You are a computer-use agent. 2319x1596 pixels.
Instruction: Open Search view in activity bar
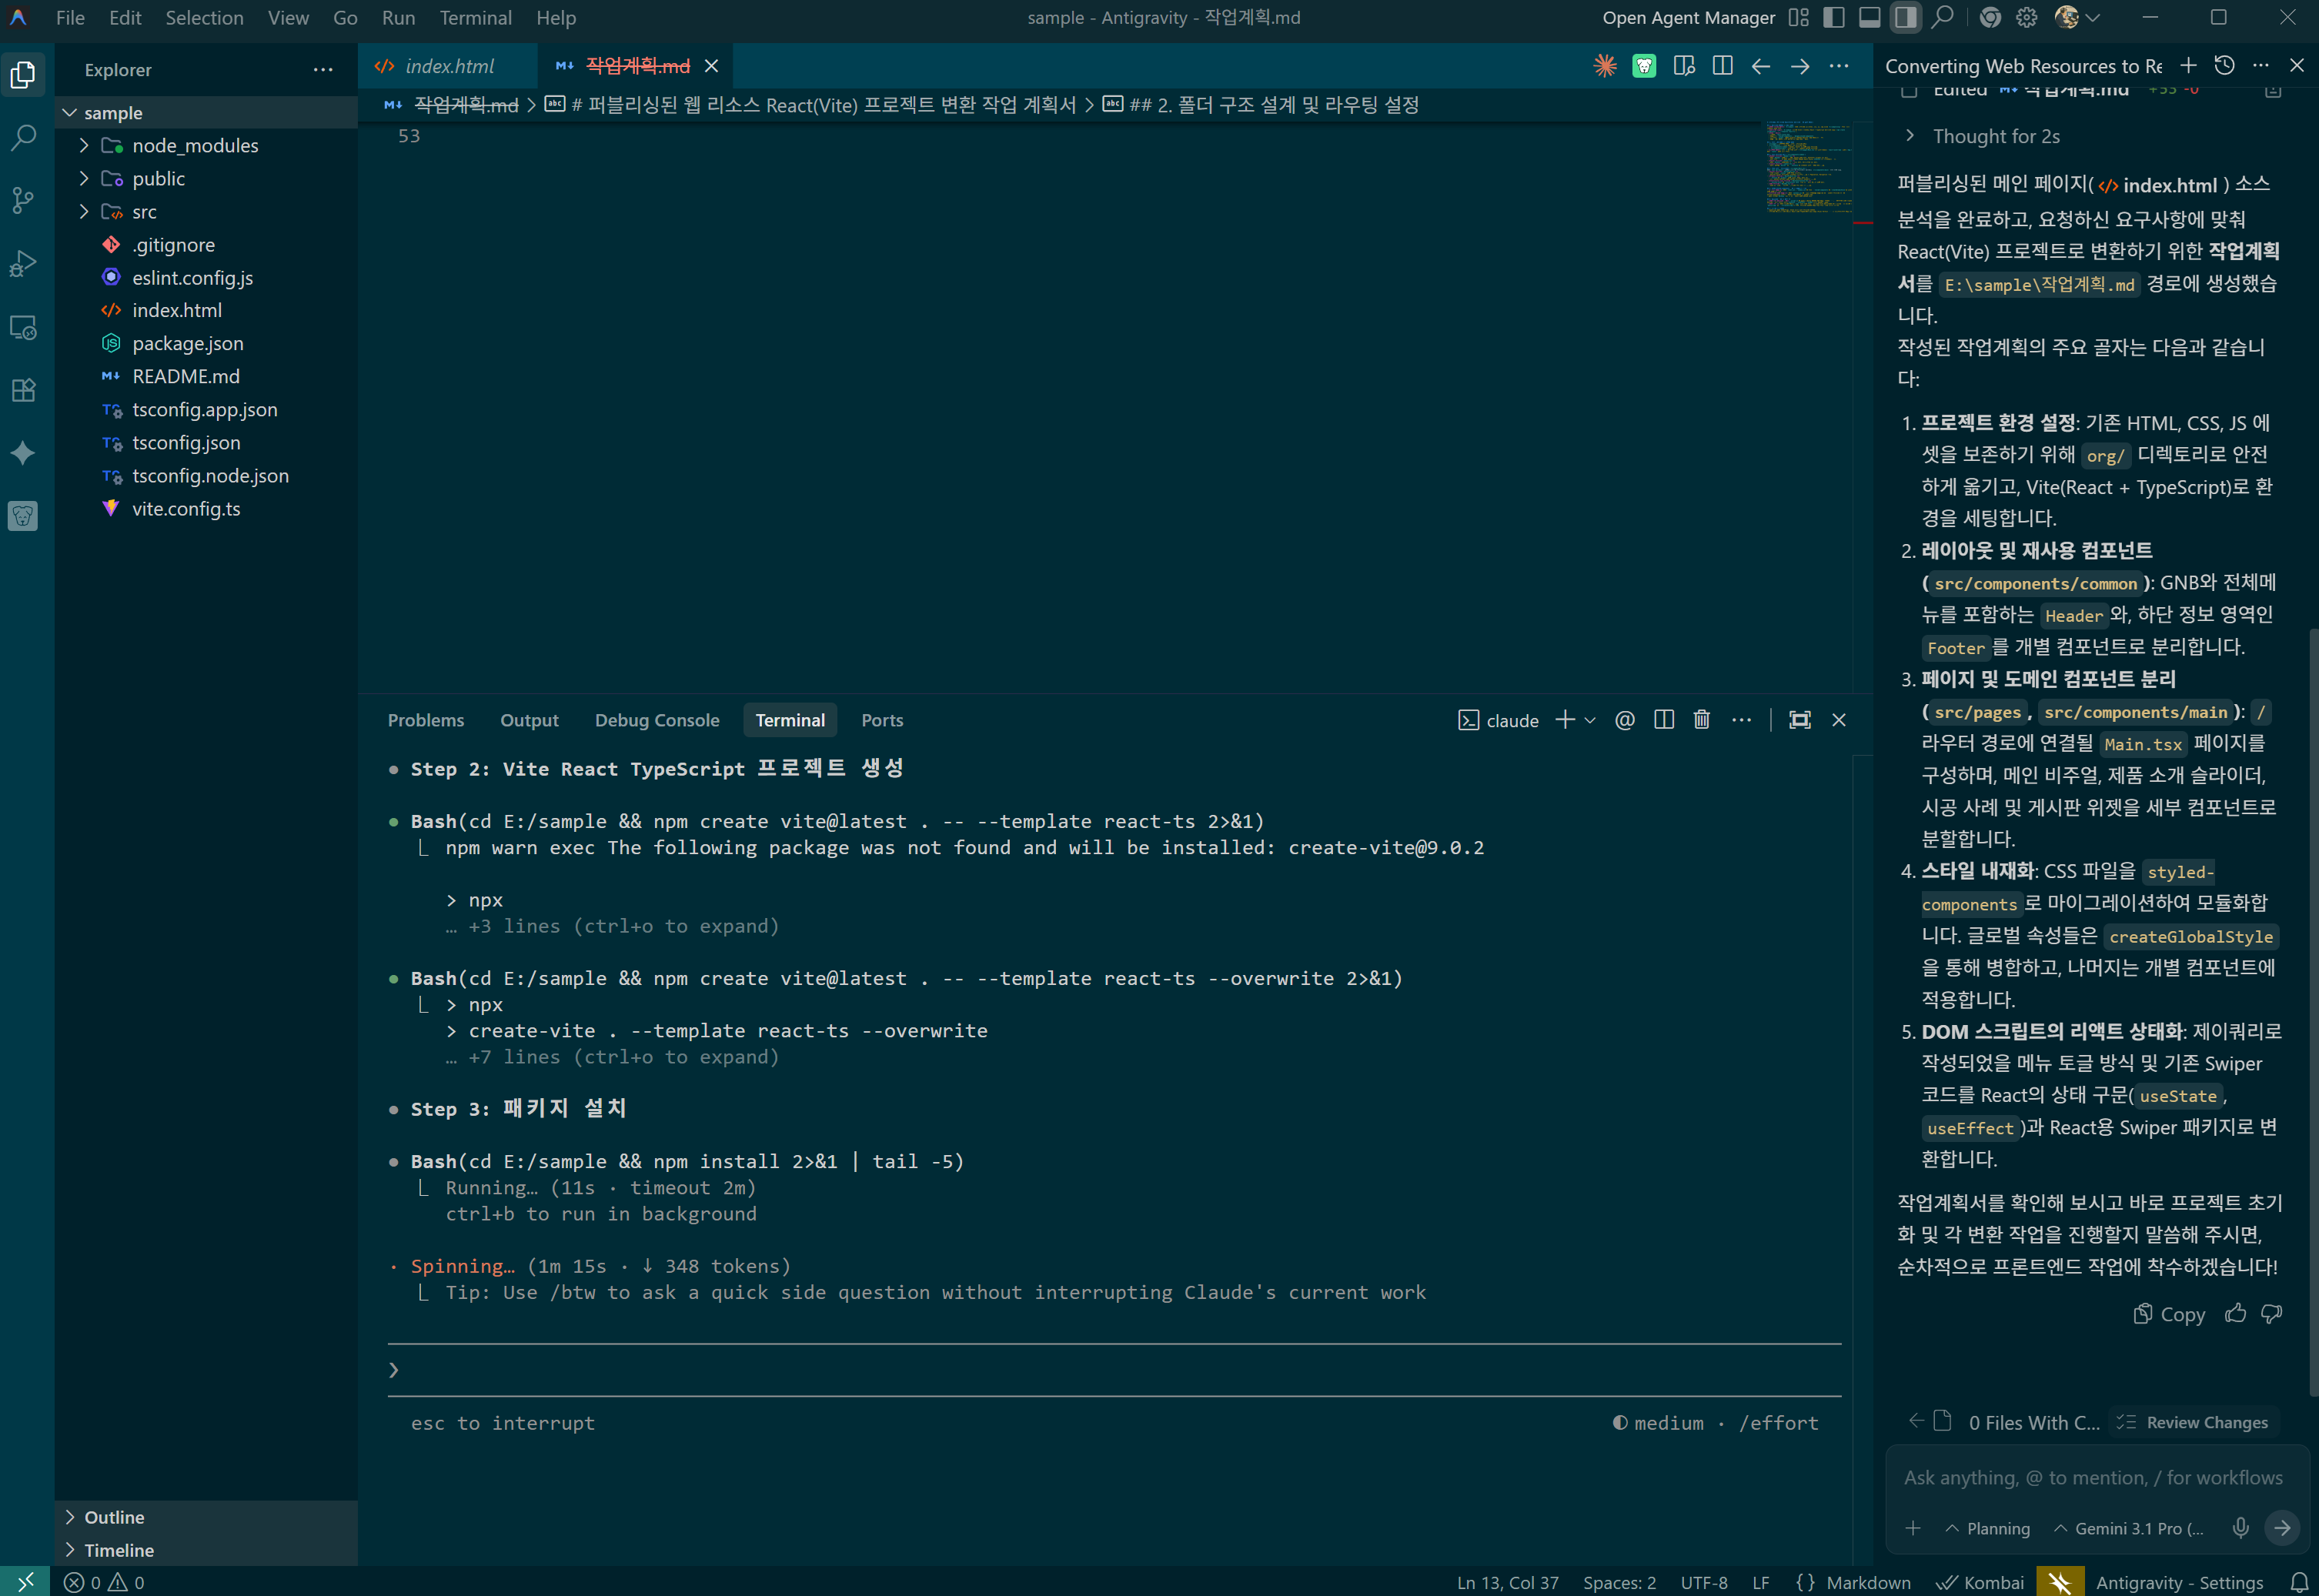[23, 137]
